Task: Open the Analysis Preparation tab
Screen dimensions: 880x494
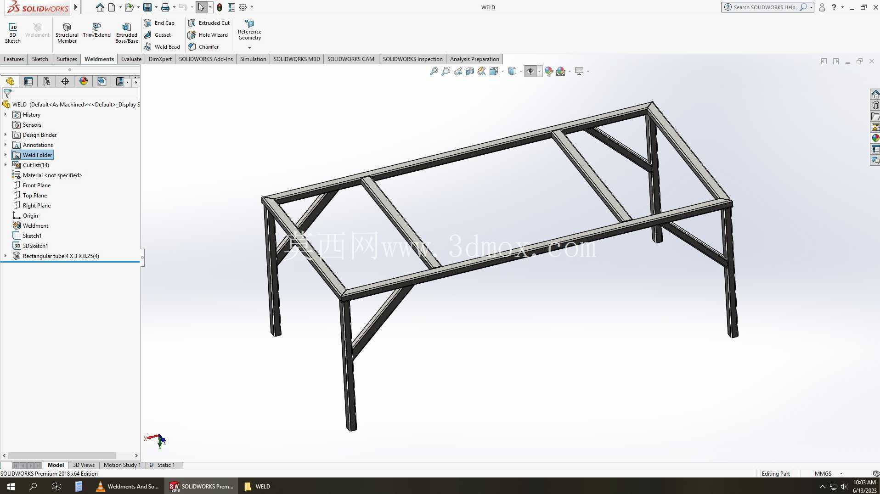Action: point(474,59)
